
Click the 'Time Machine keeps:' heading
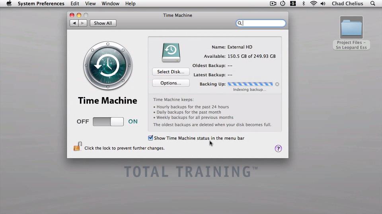point(173,99)
